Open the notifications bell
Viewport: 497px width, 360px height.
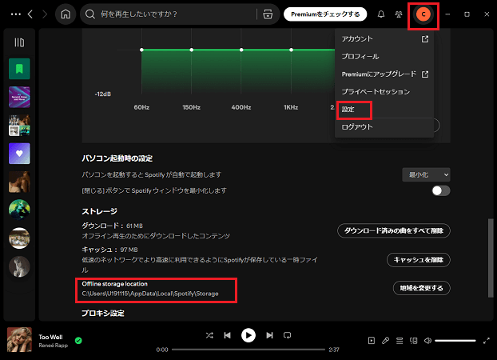pyautogui.click(x=381, y=14)
